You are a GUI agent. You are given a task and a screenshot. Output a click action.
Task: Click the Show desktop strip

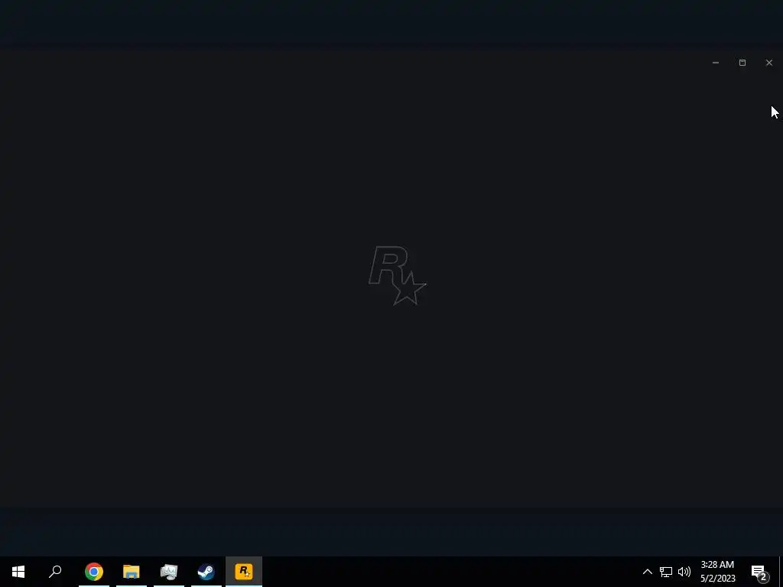point(781,572)
